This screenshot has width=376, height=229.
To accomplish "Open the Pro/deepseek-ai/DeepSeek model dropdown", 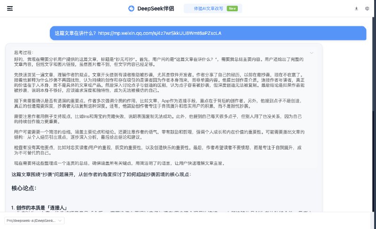I will pyautogui.click(x=34, y=221).
